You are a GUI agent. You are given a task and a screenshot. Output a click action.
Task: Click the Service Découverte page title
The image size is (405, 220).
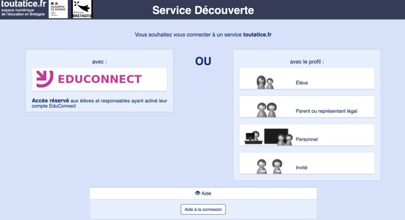[x=203, y=10]
